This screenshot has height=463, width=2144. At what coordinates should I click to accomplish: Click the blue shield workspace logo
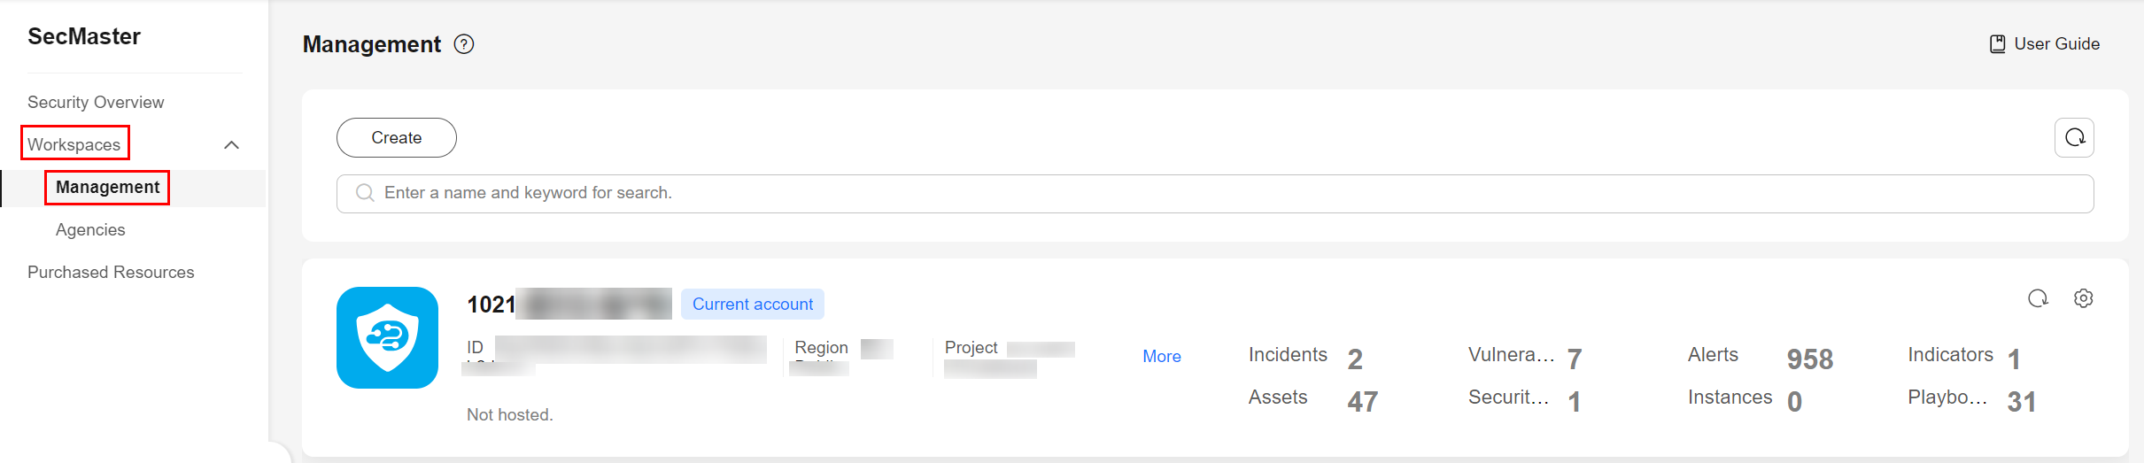point(387,337)
